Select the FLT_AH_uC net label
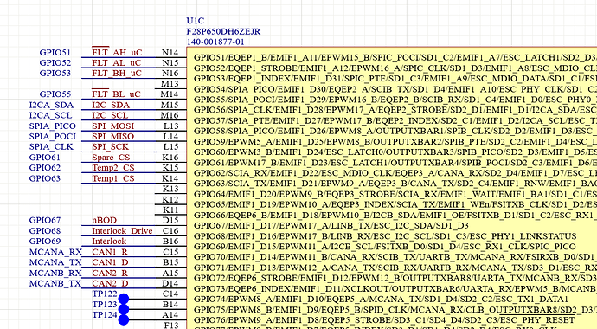Viewport: 597px width, 329px height. pyautogui.click(x=117, y=52)
